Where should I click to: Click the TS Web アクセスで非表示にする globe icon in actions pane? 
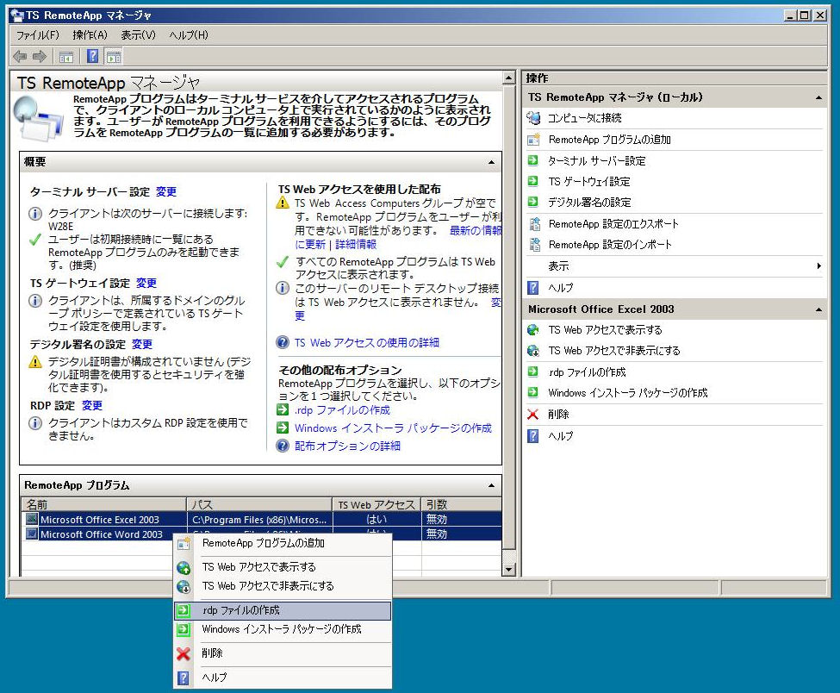tap(533, 351)
